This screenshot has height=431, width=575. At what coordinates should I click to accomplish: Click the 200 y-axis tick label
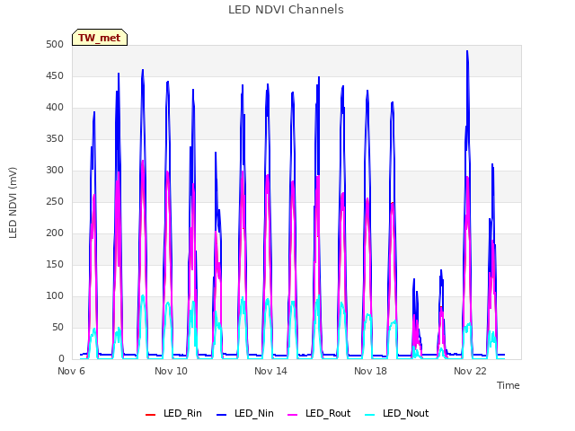[x=55, y=233]
